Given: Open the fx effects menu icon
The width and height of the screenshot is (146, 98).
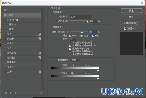Looking at the screenshot, I should coord(6,93).
